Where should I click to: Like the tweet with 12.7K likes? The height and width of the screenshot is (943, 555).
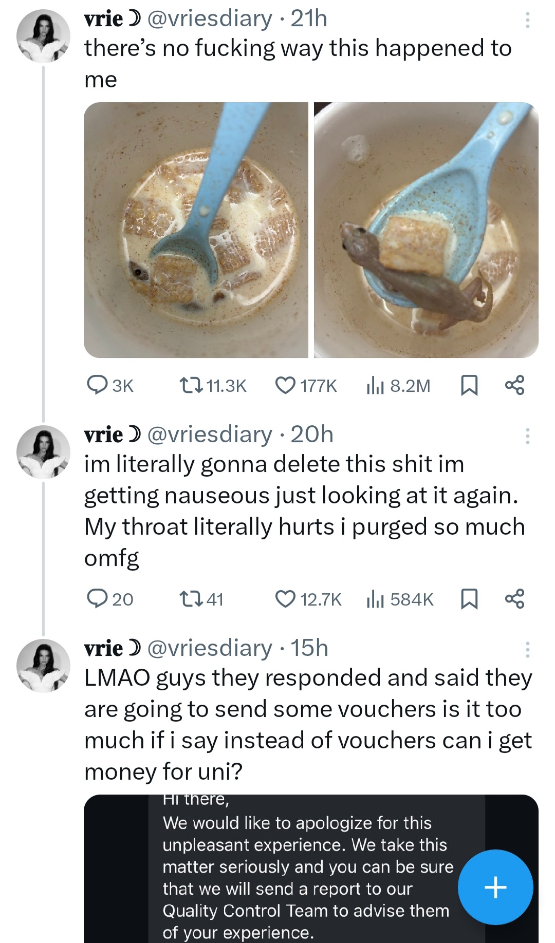tap(285, 599)
